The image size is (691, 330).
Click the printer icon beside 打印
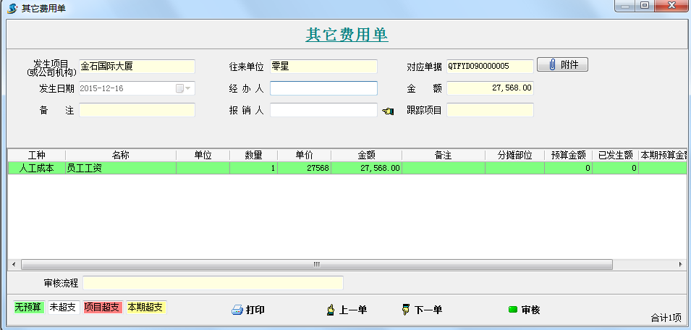[x=237, y=310]
